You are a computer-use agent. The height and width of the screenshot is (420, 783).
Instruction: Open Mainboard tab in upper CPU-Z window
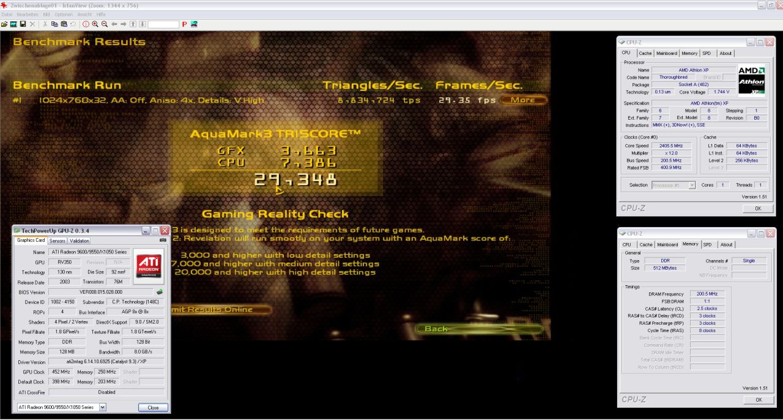coord(667,53)
